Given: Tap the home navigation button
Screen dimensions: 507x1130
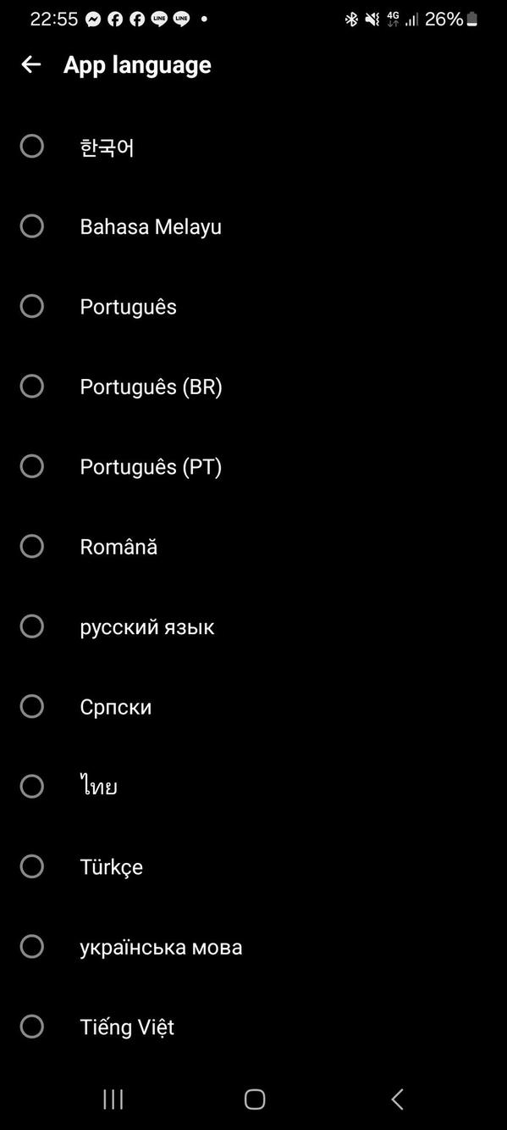Looking at the screenshot, I should (x=254, y=1099).
